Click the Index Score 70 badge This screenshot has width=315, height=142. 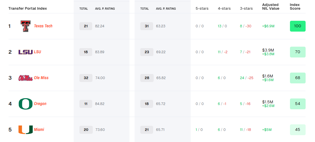pos(298,52)
